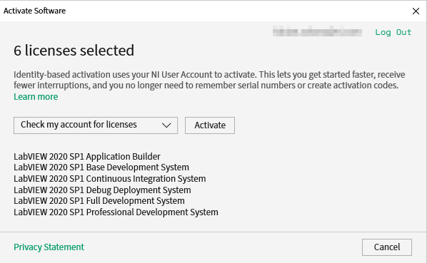Click the Log Out link
Screen dimensions: 427x263
(x=393, y=32)
